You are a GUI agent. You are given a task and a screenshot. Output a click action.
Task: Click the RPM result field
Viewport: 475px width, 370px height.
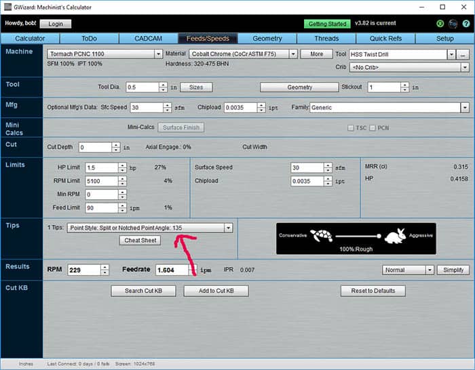(x=84, y=270)
